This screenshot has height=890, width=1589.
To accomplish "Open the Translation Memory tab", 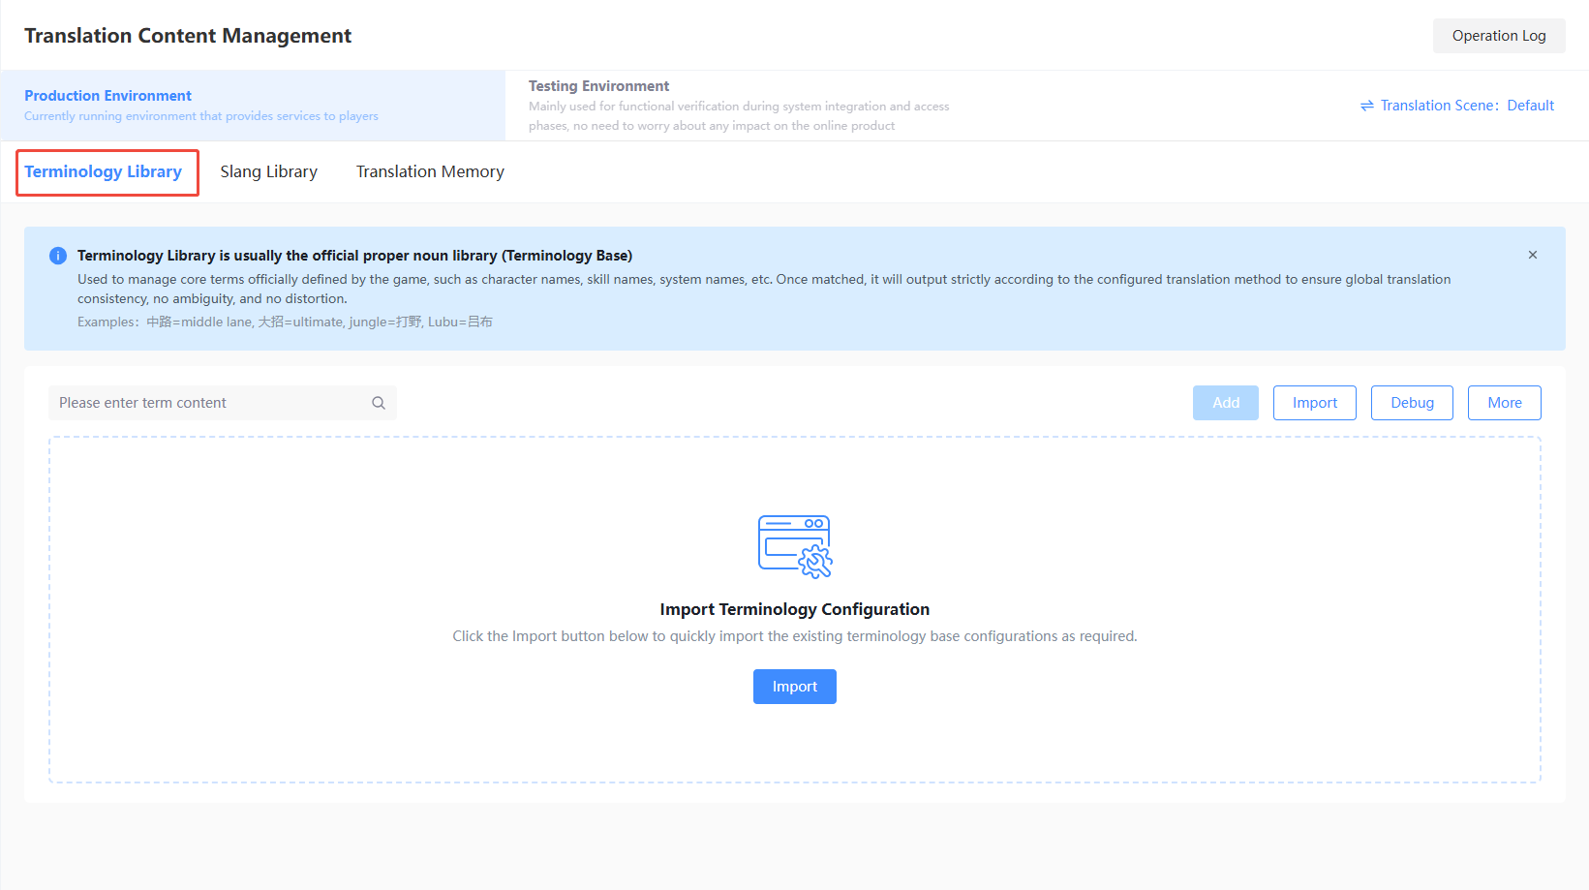I will pos(430,171).
